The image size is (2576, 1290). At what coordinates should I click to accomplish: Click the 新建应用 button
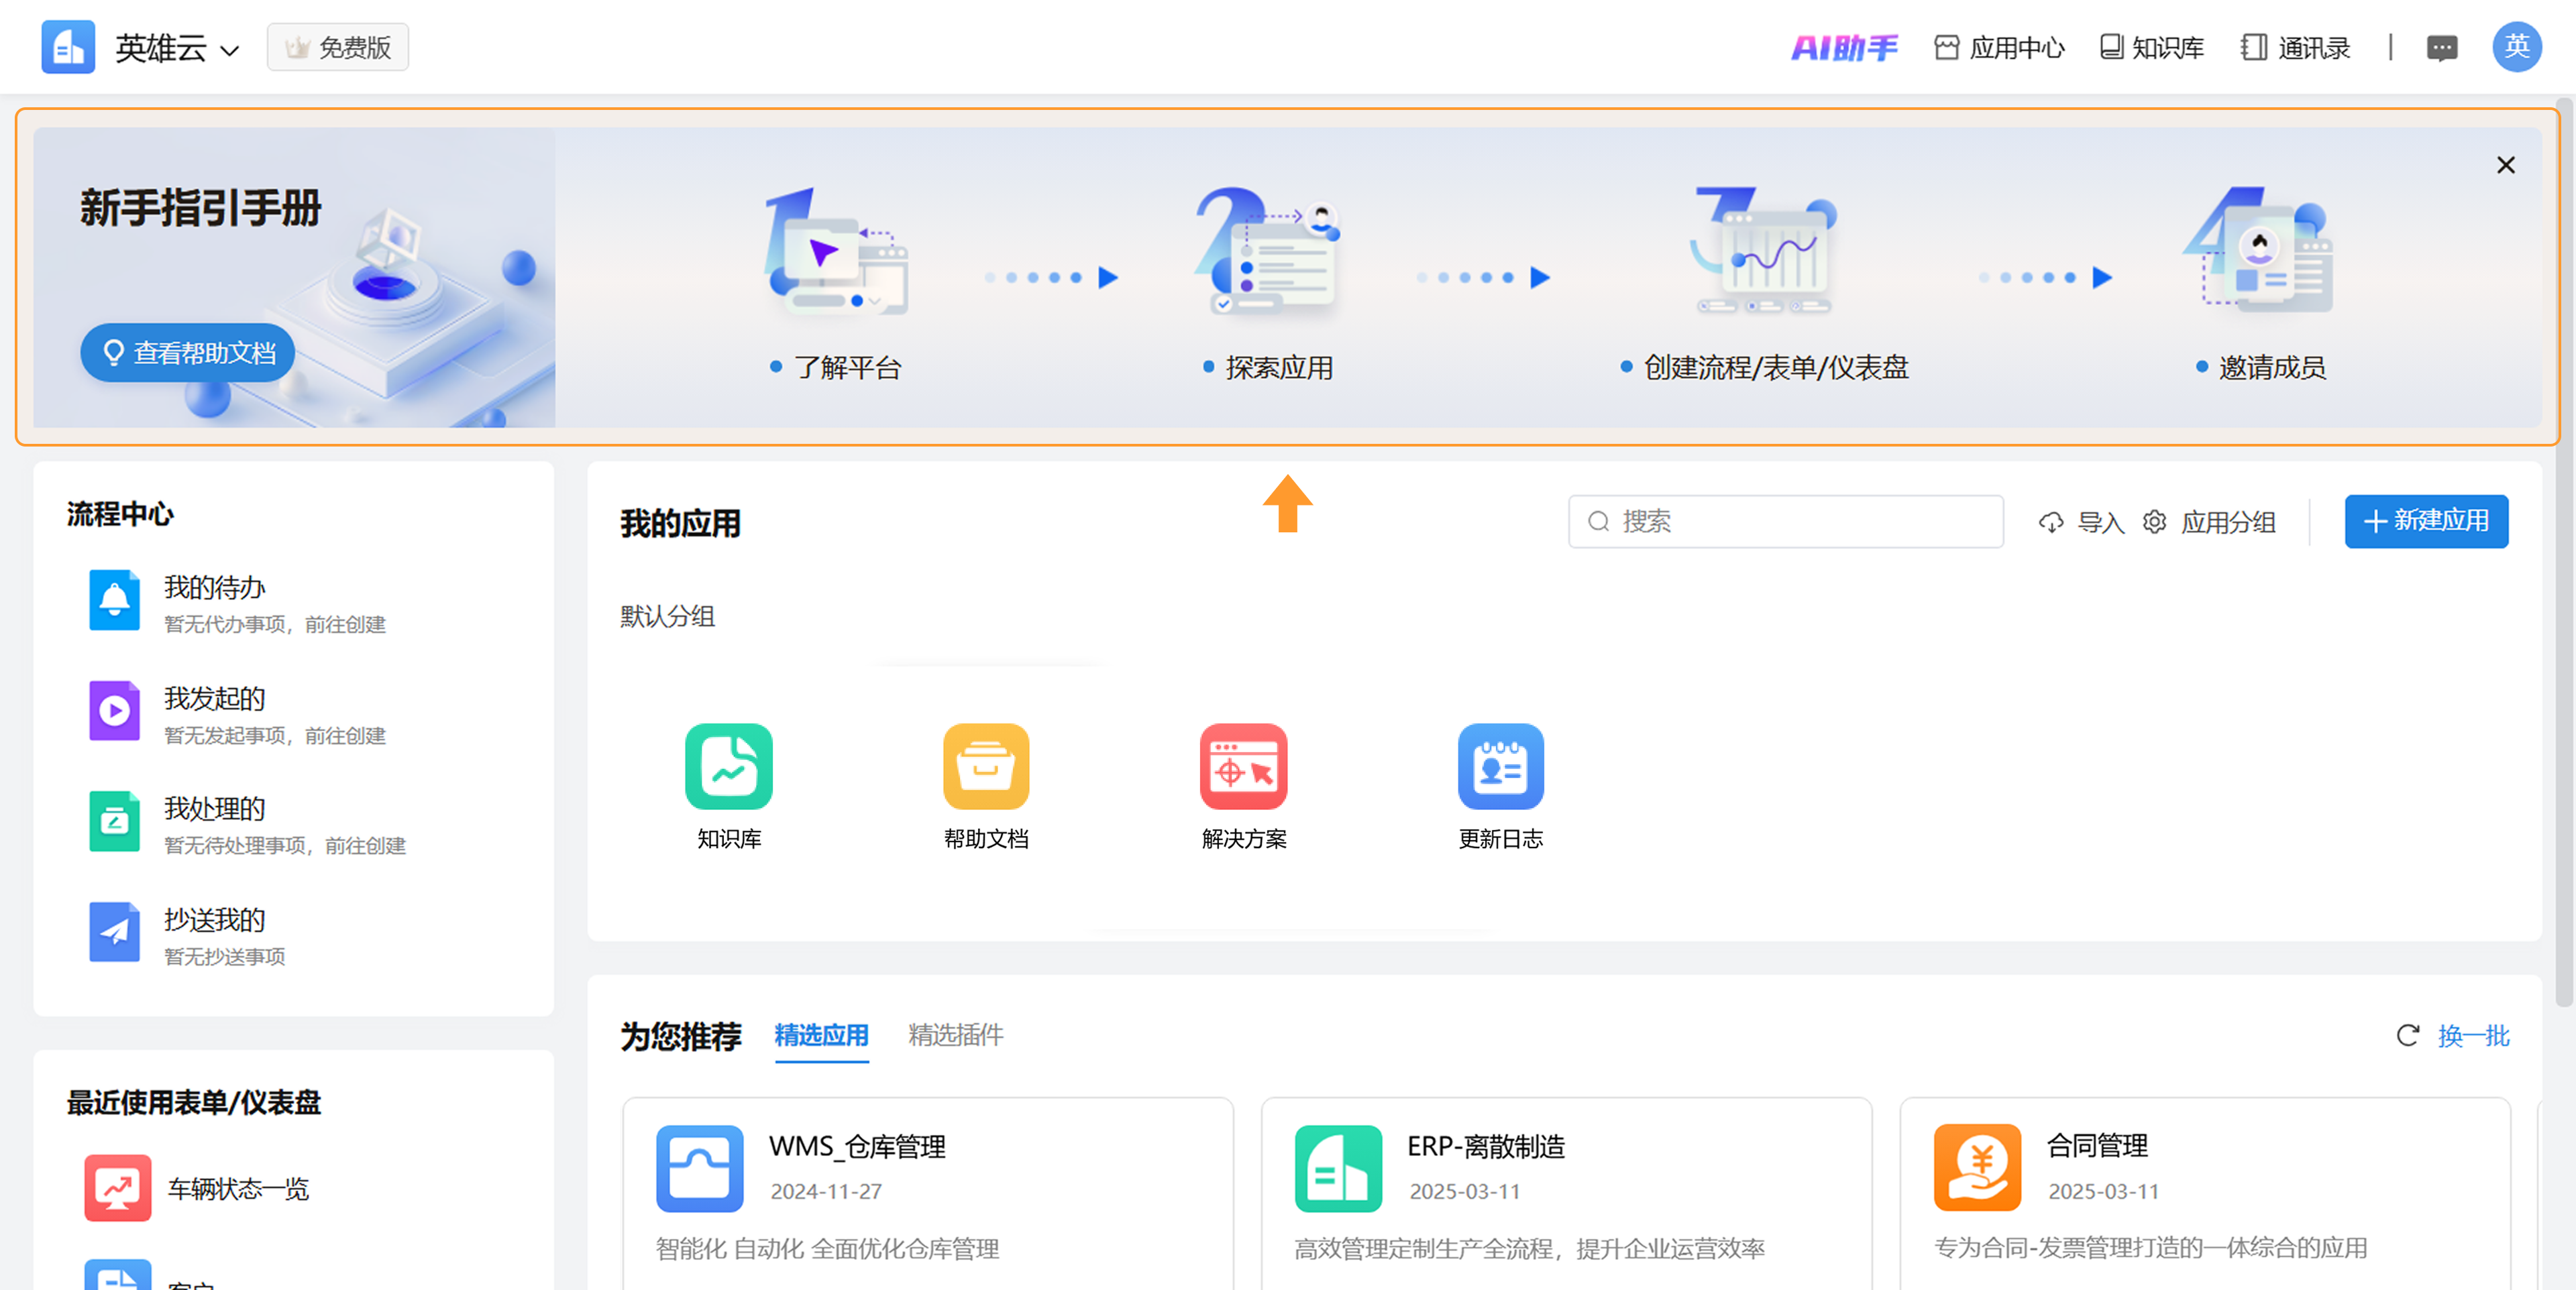(2425, 520)
